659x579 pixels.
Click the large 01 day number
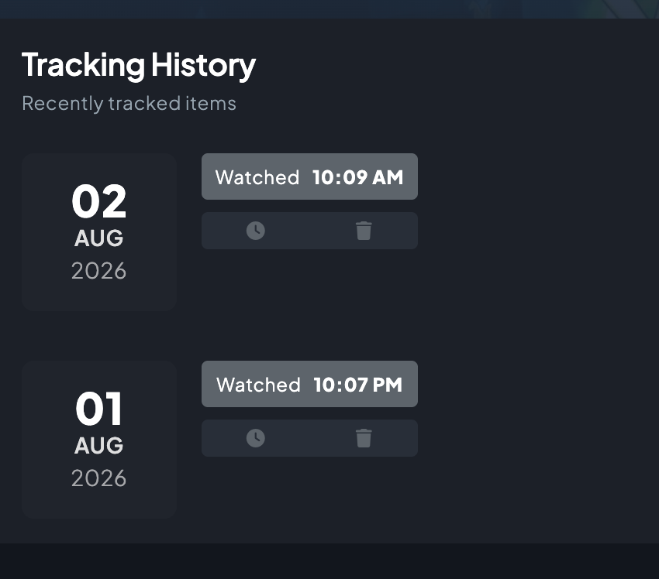98,409
